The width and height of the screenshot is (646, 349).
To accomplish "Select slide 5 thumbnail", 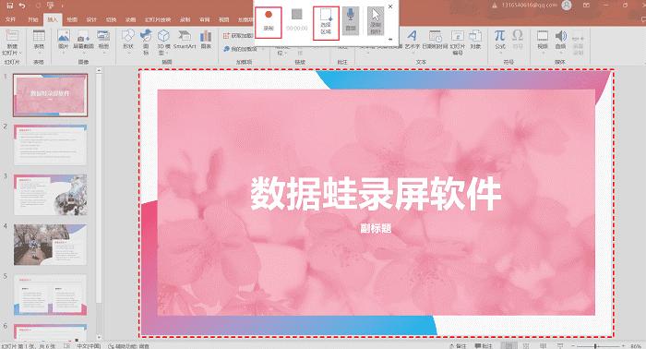I will tap(50, 295).
